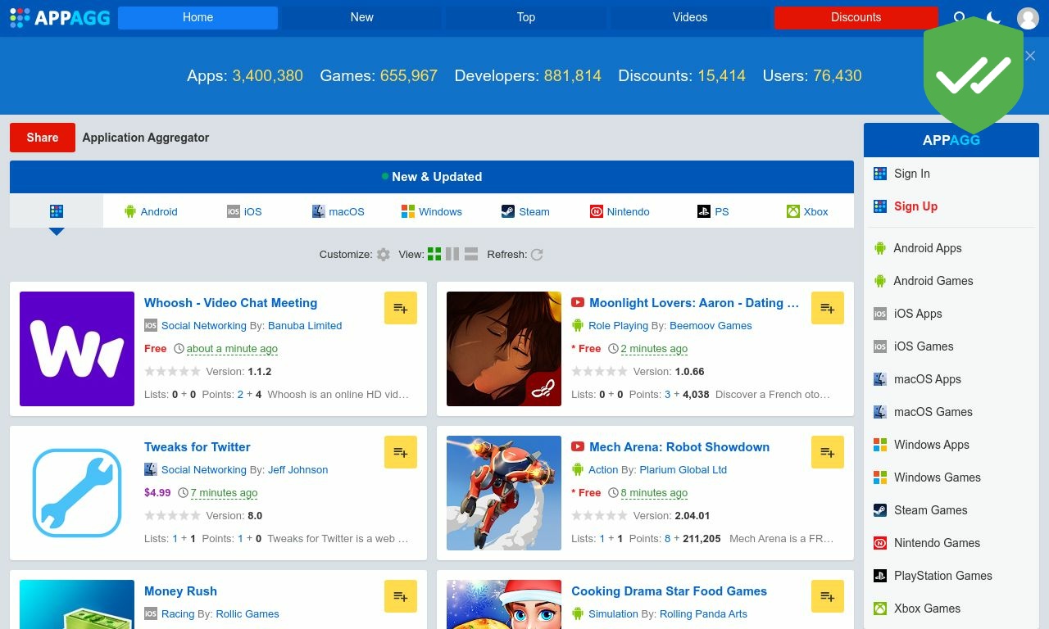Open the Home menu item
The height and width of the screenshot is (629, 1049).
click(x=198, y=17)
